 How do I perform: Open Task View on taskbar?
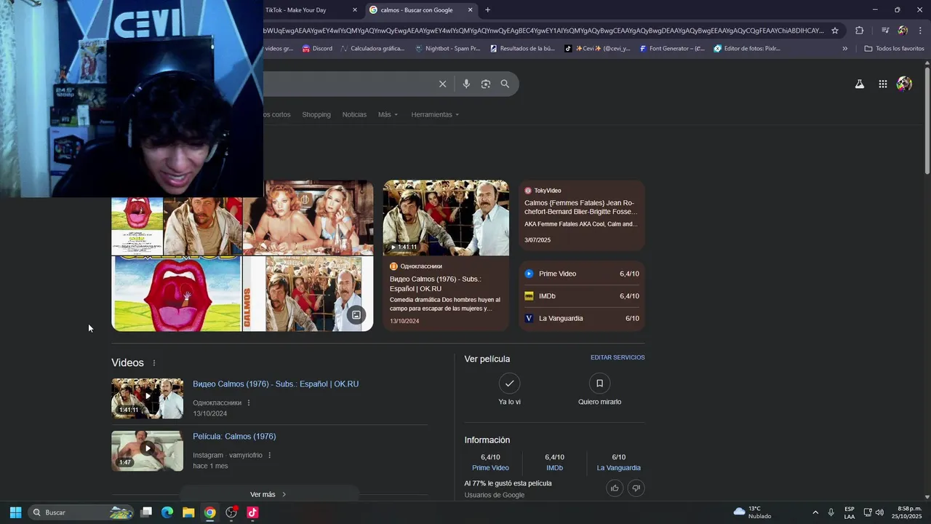(x=146, y=512)
